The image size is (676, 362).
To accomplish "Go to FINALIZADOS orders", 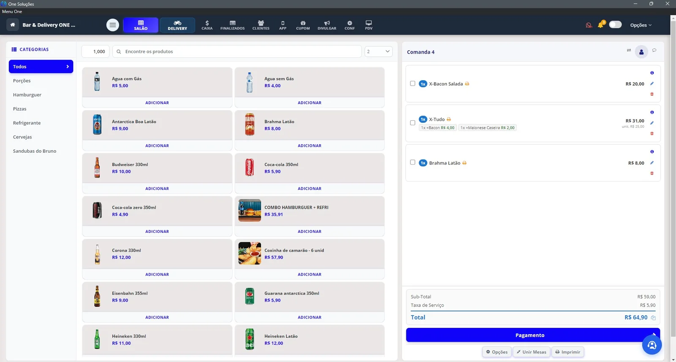I will pyautogui.click(x=232, y=25).
